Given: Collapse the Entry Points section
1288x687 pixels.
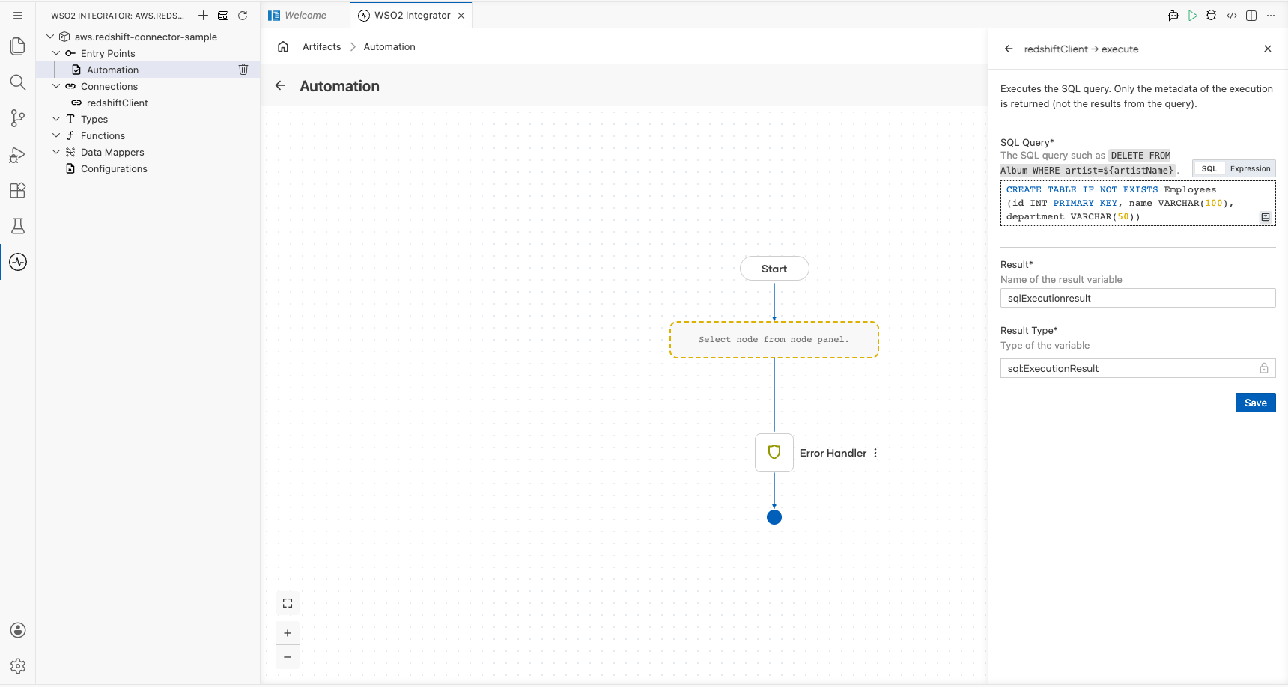Looking at the screenshot, I should [56, 53].
